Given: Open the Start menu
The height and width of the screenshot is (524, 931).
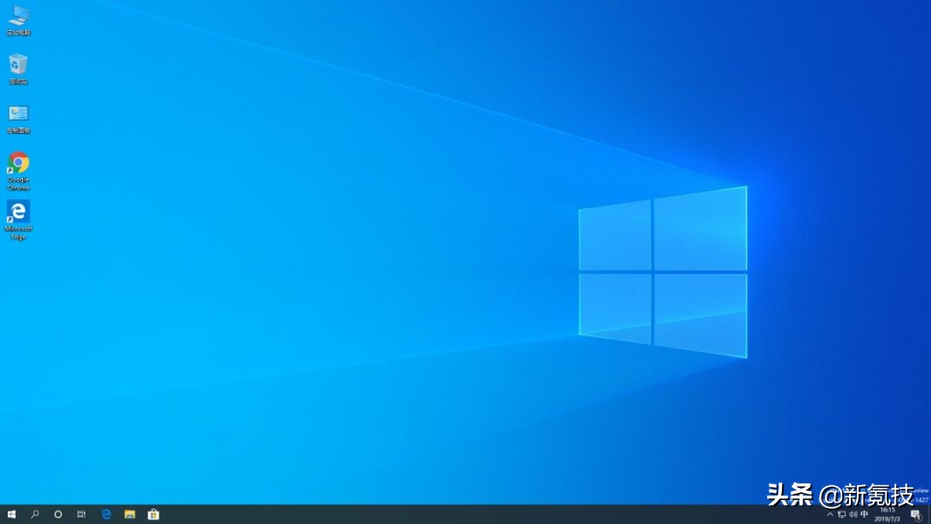Looking at the screenshot, I should point(10,514).
